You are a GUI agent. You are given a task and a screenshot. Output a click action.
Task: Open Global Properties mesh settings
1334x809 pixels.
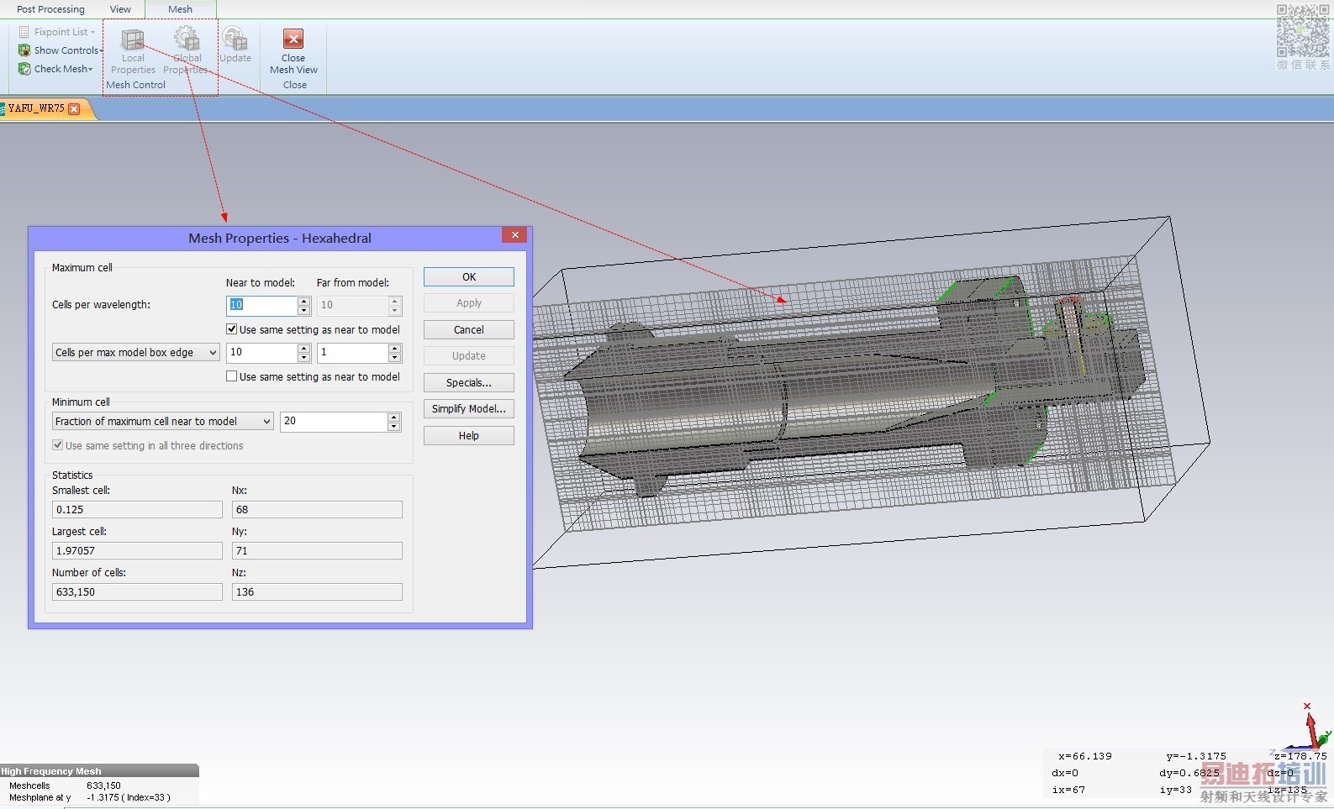(x=186, y=40)
